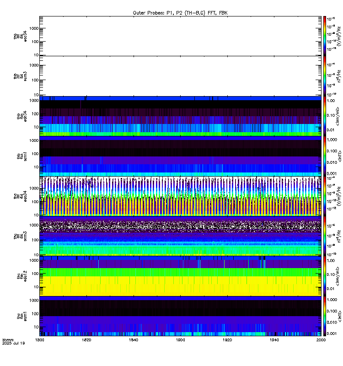Image resolution: width=343 pixels, height=366 pixels.
Task: Click the color bar beside thc fff scm3 panel
Action: pos(325,236)
